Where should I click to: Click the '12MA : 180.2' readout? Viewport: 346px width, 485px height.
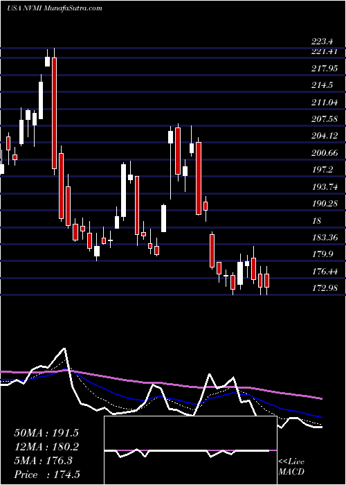46,447
